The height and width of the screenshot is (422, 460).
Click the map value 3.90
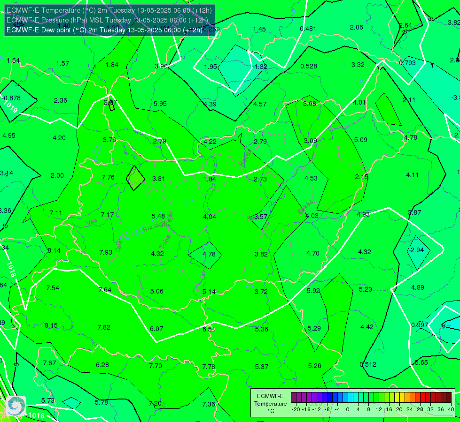coord(161,66)
